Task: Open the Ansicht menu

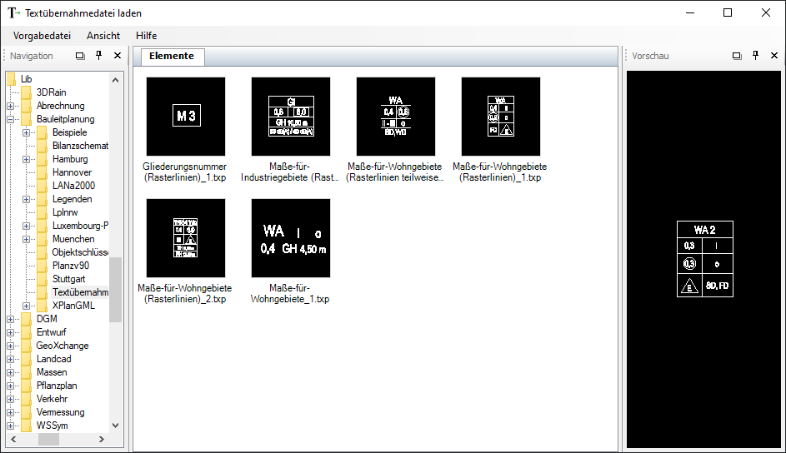Action: point(103,36)
